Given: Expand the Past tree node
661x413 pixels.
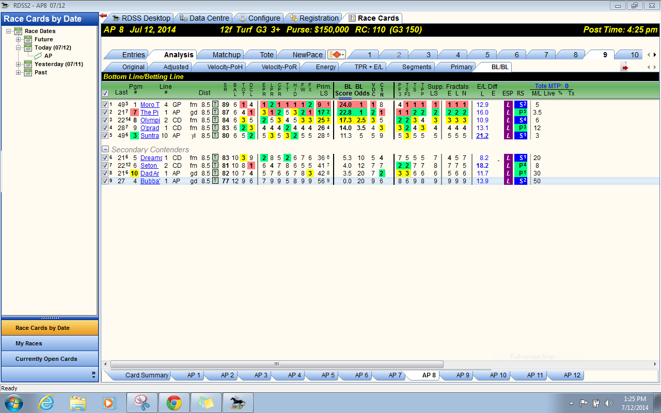Looking at the screenshot, I should [x=19, y=72].
